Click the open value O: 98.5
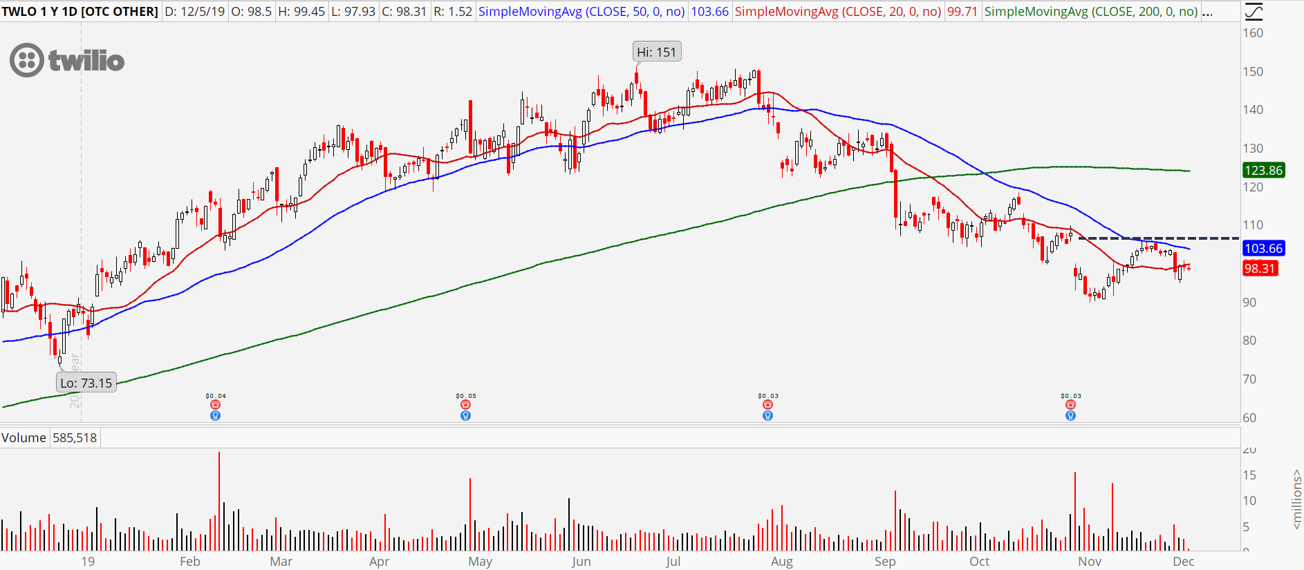This screenshot has height=570, width=1304. tap(252, 12)
